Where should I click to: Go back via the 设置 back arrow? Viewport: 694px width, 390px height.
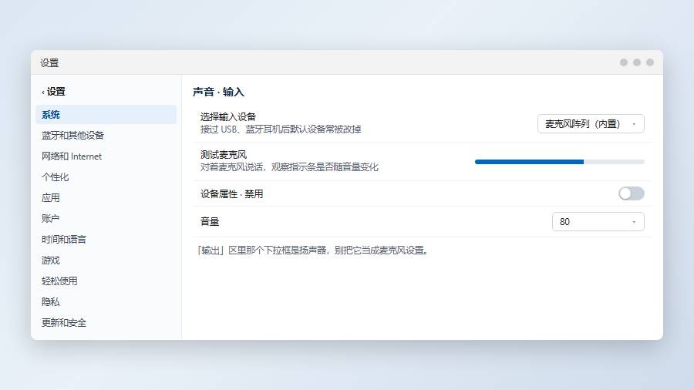53,92
